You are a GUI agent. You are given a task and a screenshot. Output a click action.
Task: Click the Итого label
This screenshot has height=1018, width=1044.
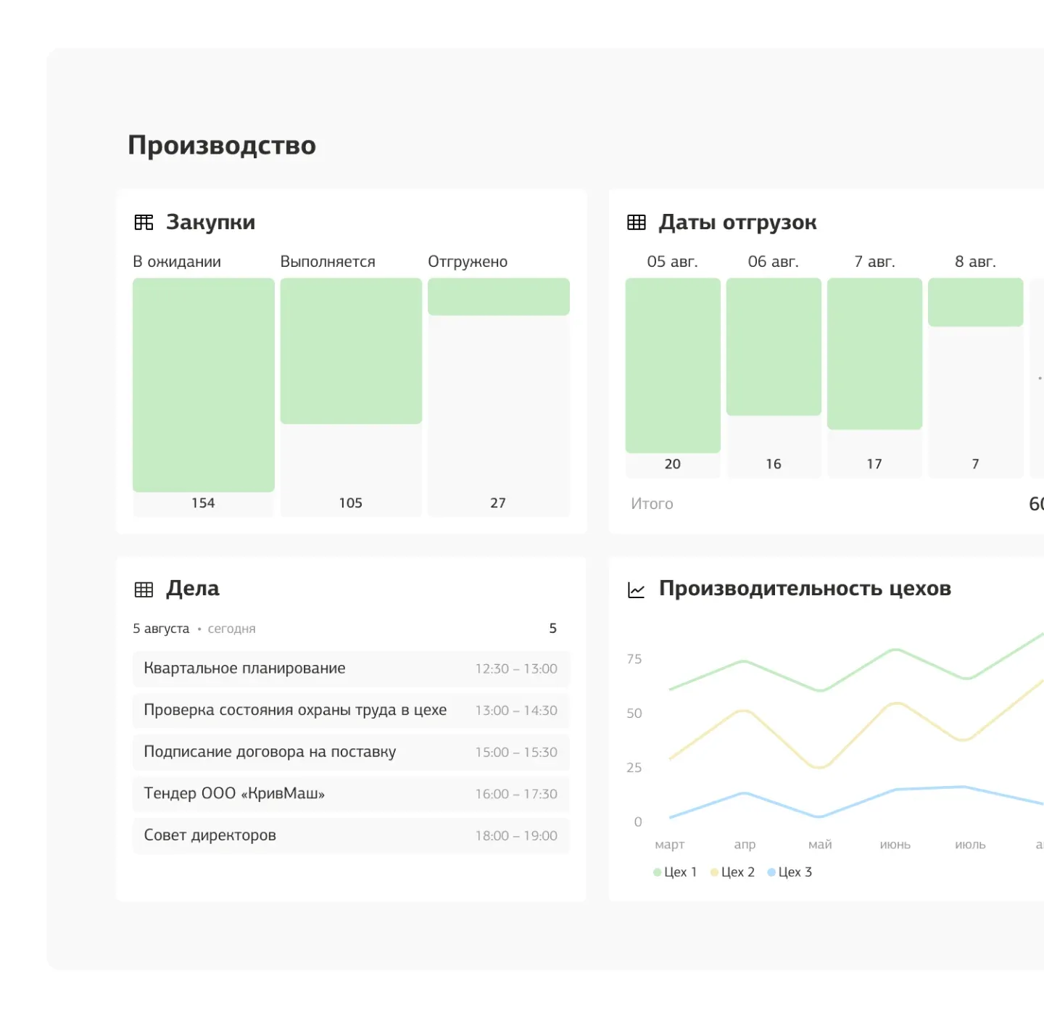[x=652, y=504]
